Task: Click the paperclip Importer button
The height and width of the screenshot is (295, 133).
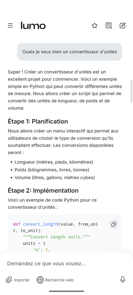Action: click(18, 280)
